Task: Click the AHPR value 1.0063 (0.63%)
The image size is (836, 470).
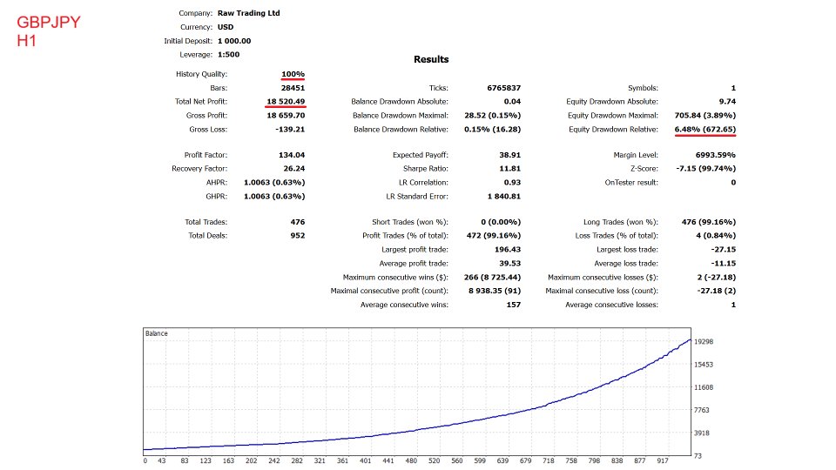Action: coord(274,182)
